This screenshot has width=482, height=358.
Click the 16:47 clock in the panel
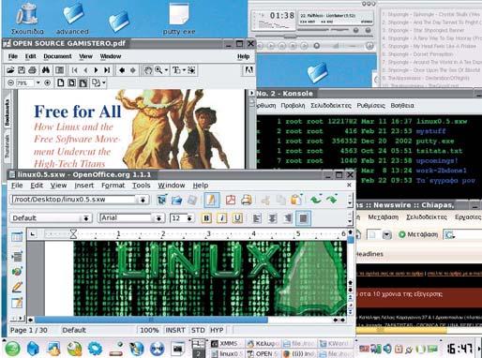click(x=459, y=348)
